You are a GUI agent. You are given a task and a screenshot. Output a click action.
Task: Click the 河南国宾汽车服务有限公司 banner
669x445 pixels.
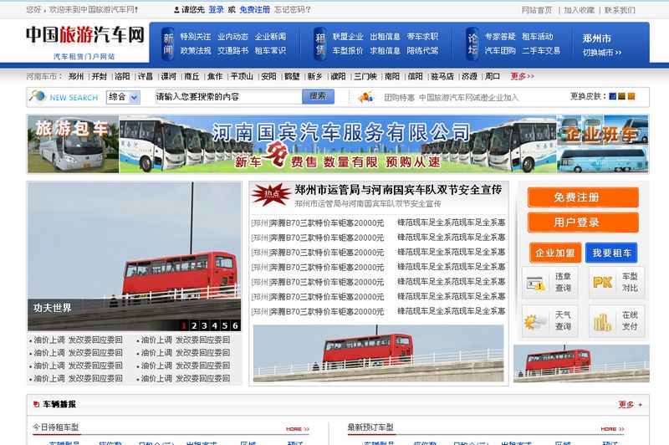point(338,144)
